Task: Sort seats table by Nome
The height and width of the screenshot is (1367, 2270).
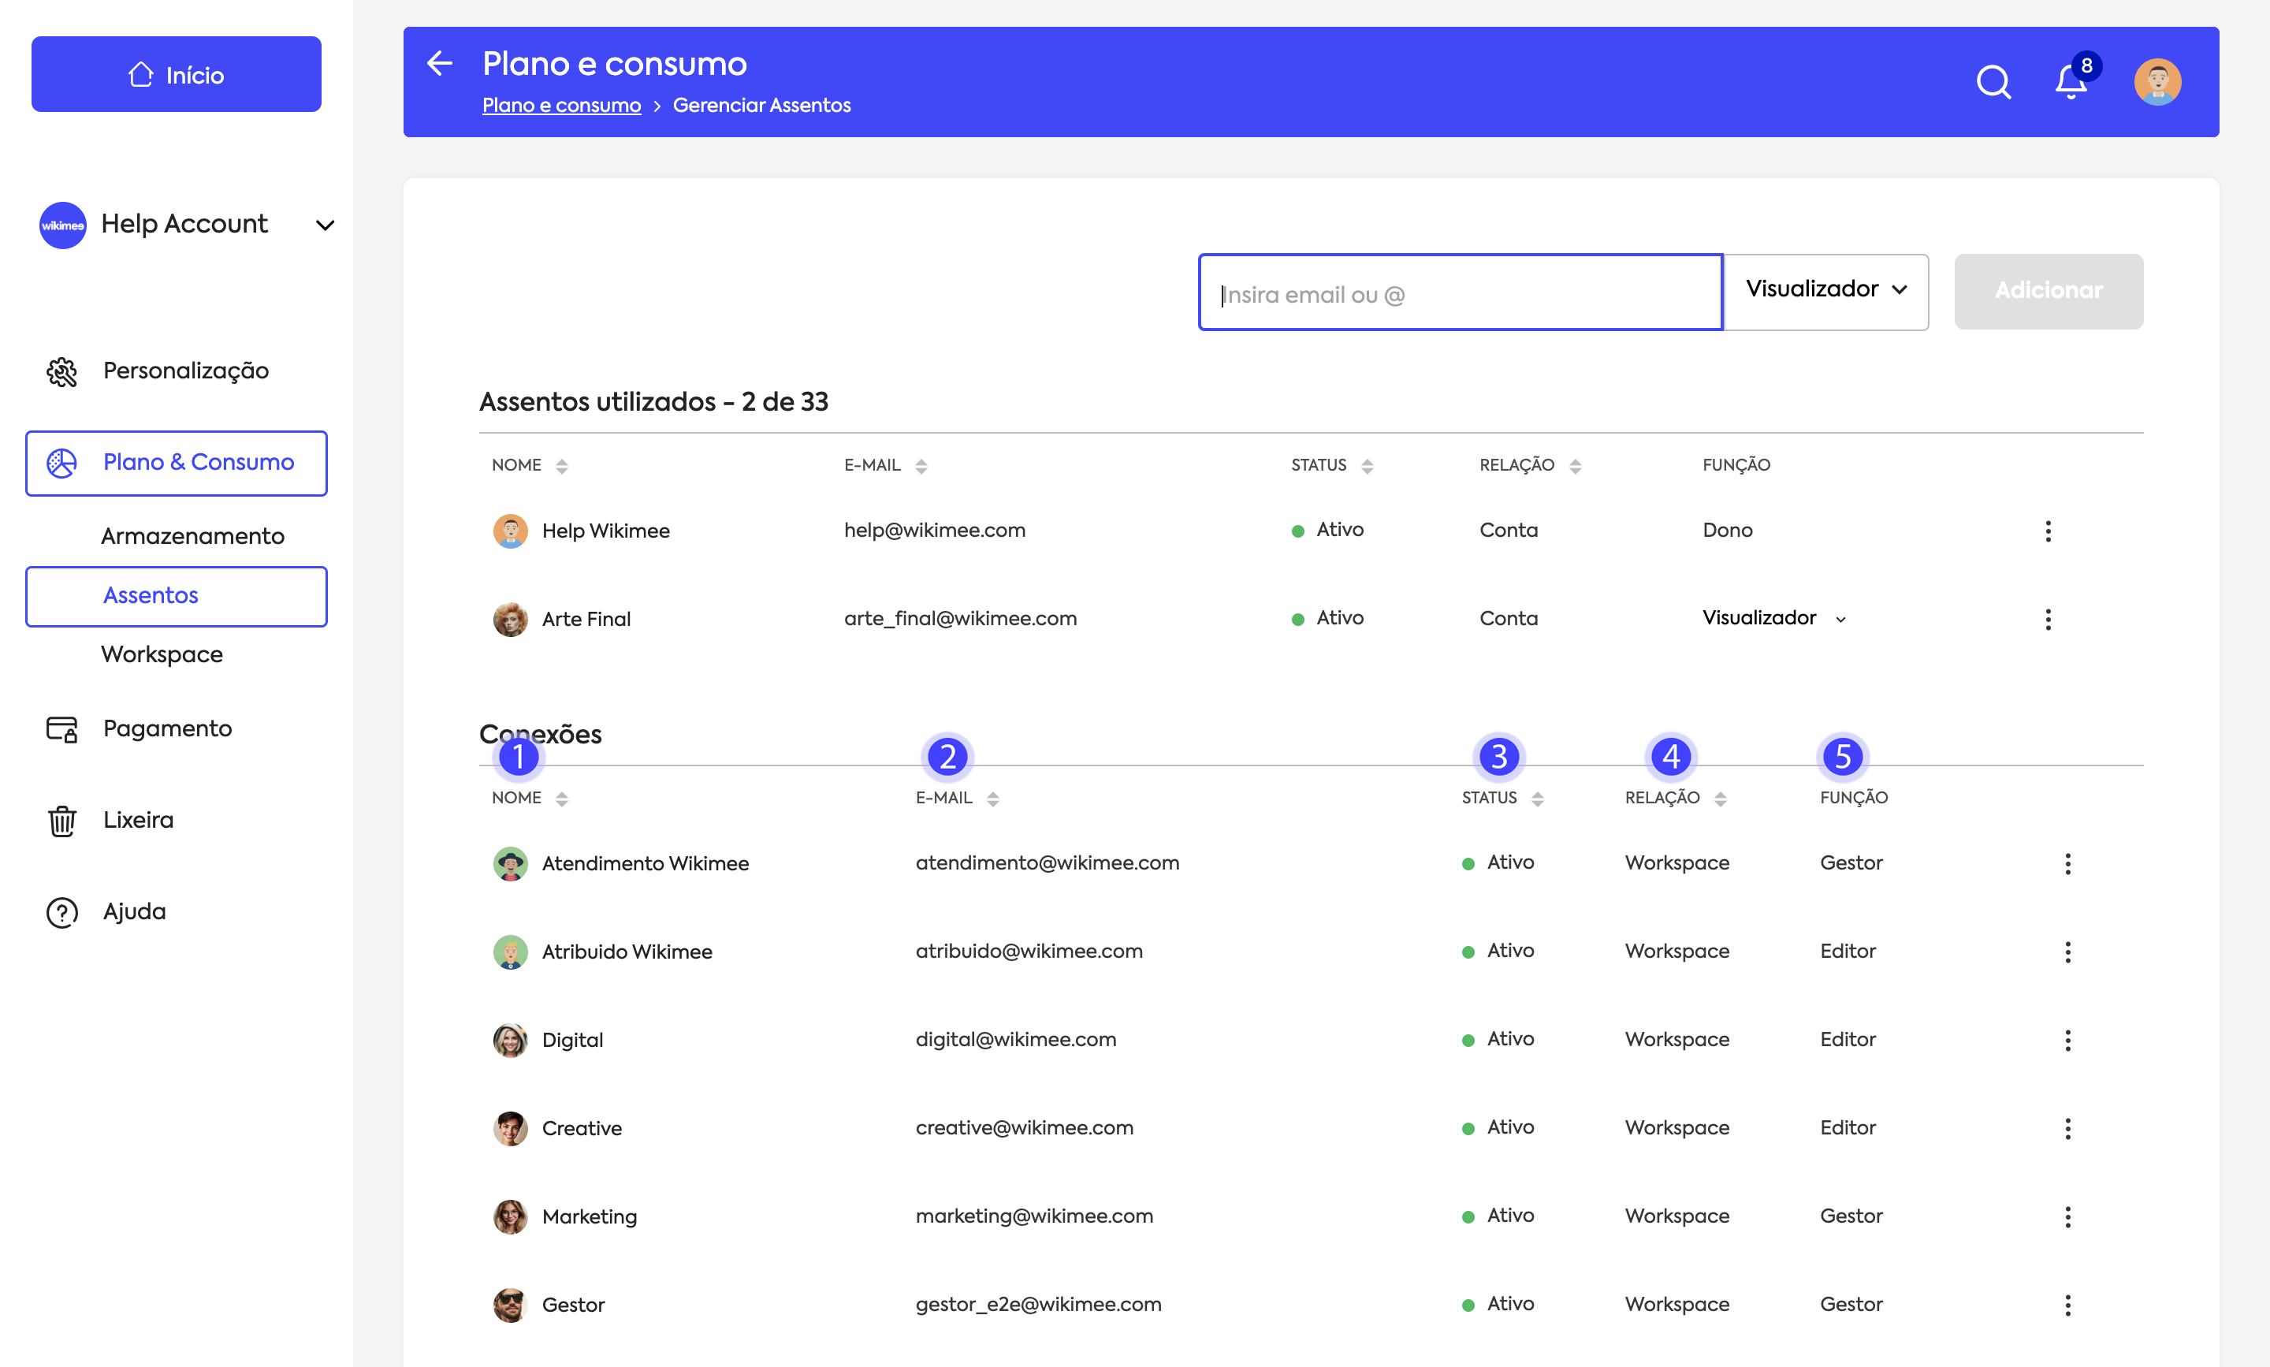Action: point(561,466)
